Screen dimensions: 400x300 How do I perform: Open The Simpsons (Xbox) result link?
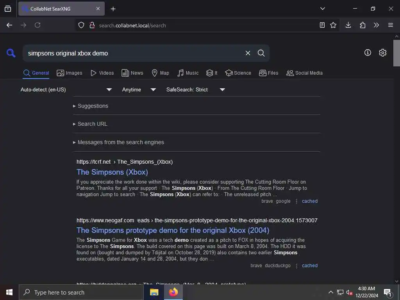112,172
